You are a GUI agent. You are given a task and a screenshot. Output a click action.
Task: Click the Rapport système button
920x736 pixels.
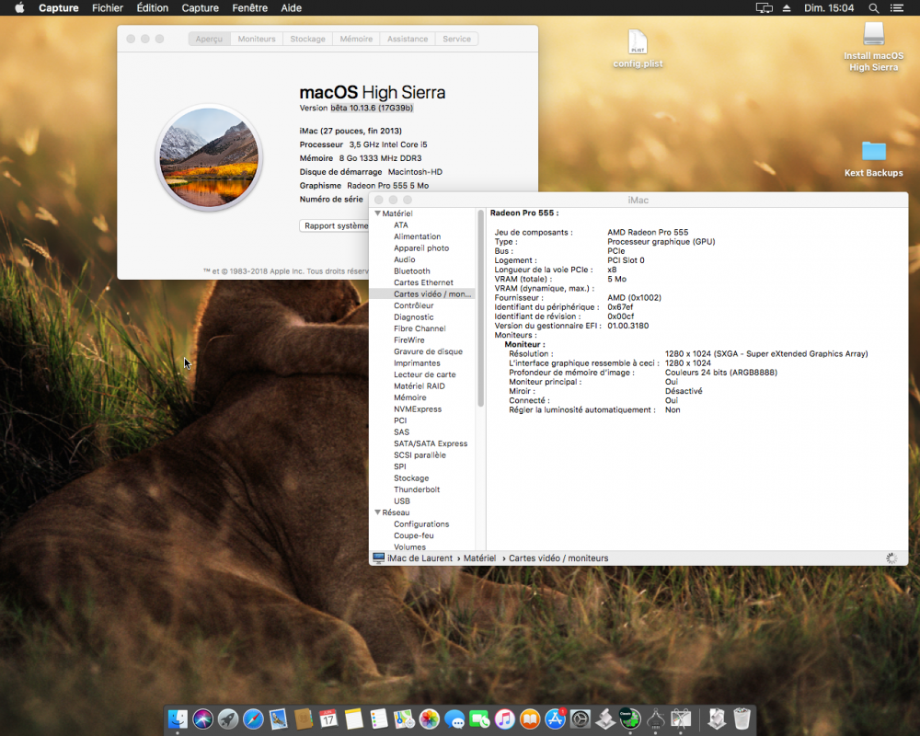coord(336,226)
